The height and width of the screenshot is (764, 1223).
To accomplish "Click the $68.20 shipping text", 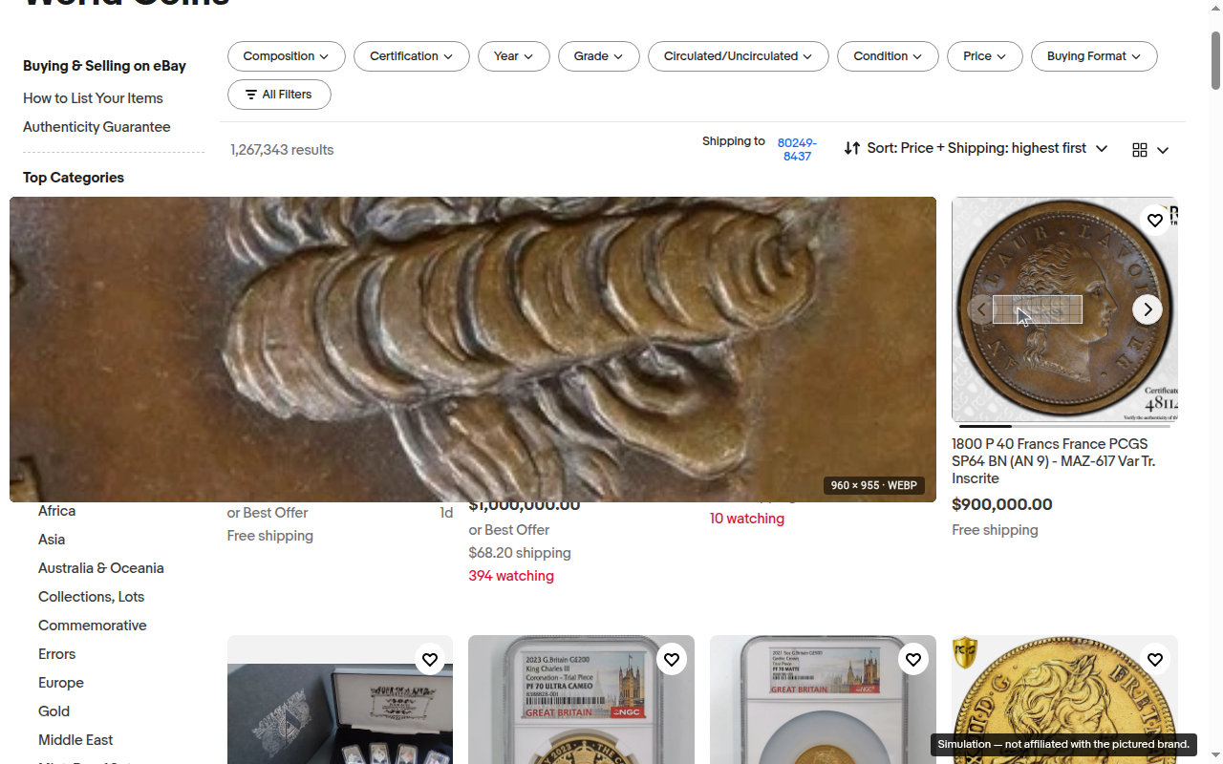I will tap(520, 553).
